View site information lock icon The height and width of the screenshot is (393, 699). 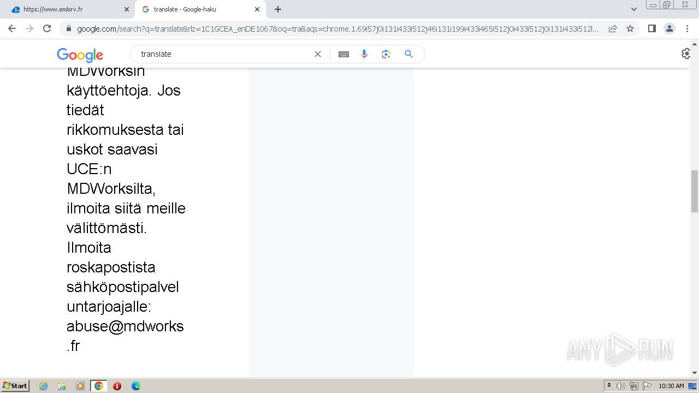(x=69, y=29)
